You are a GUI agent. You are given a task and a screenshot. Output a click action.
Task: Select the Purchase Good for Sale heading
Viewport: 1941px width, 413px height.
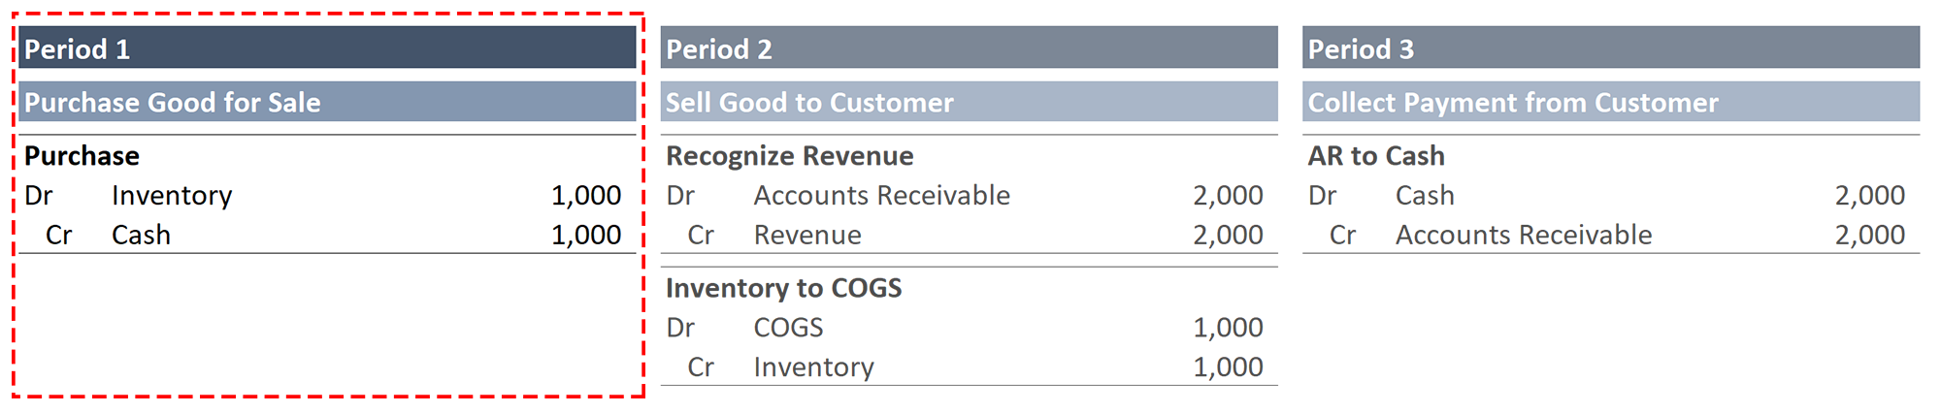pos(327,101)
